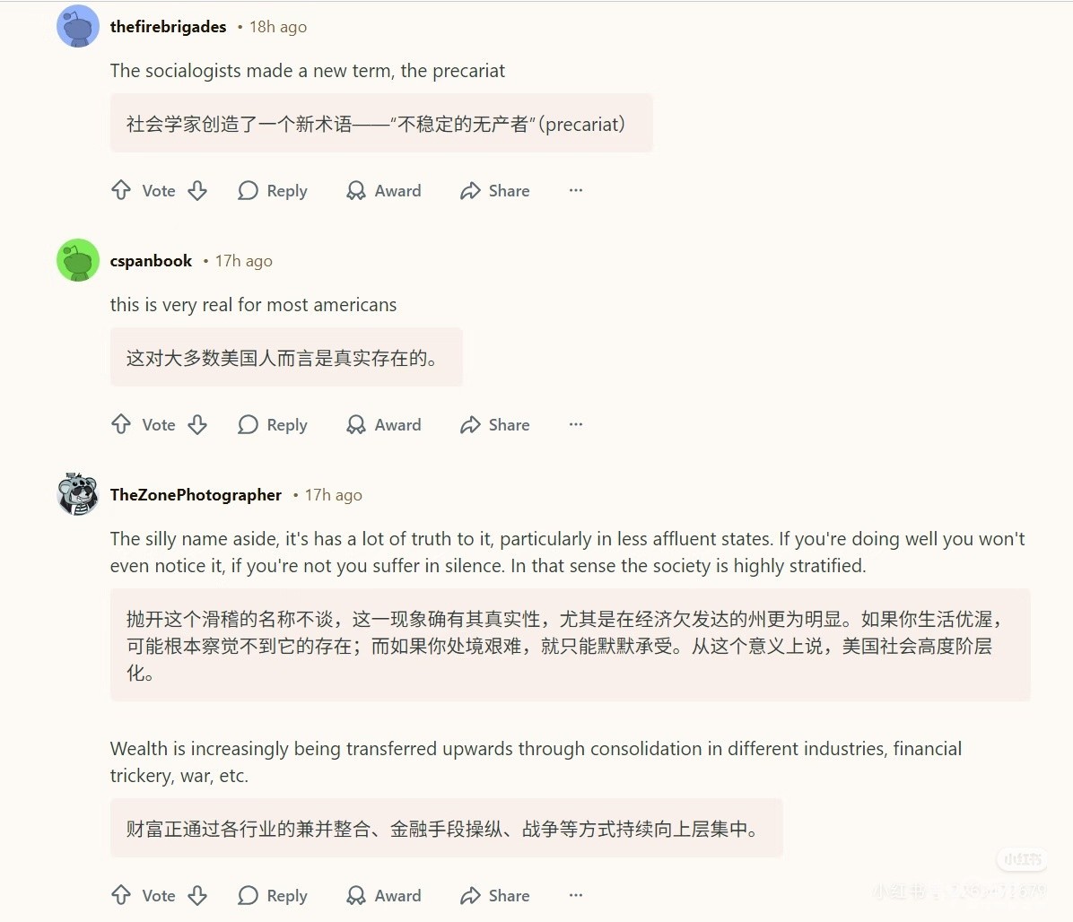This screenshot has height=922, width=1073.
Task: Share TheZonePhotographer's comment
Action: pyautogui.click(x=495, y=895)
